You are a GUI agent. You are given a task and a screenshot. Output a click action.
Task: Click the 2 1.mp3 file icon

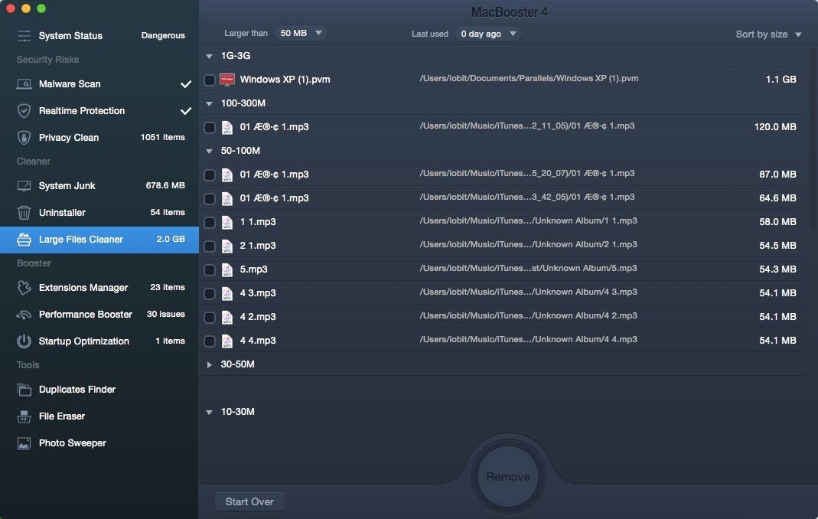point(227,246)
